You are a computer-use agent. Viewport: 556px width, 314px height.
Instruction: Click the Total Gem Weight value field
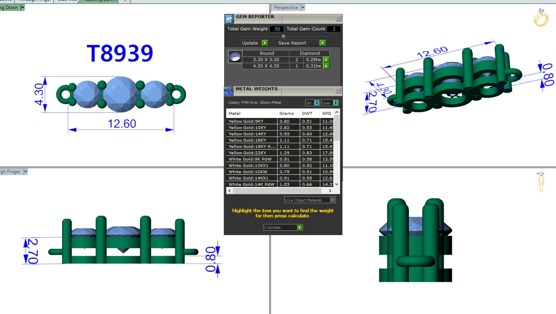click(x=277, y=29)
